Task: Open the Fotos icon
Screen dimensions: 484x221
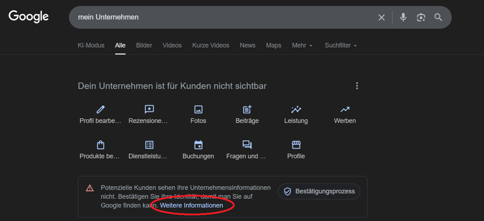Action: coord(198,109)
